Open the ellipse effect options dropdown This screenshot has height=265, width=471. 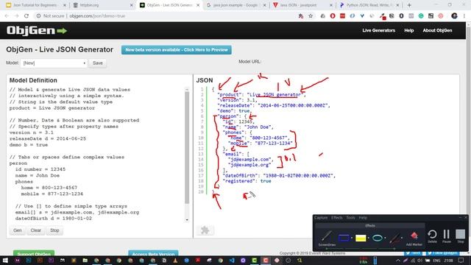click(385, 238)
